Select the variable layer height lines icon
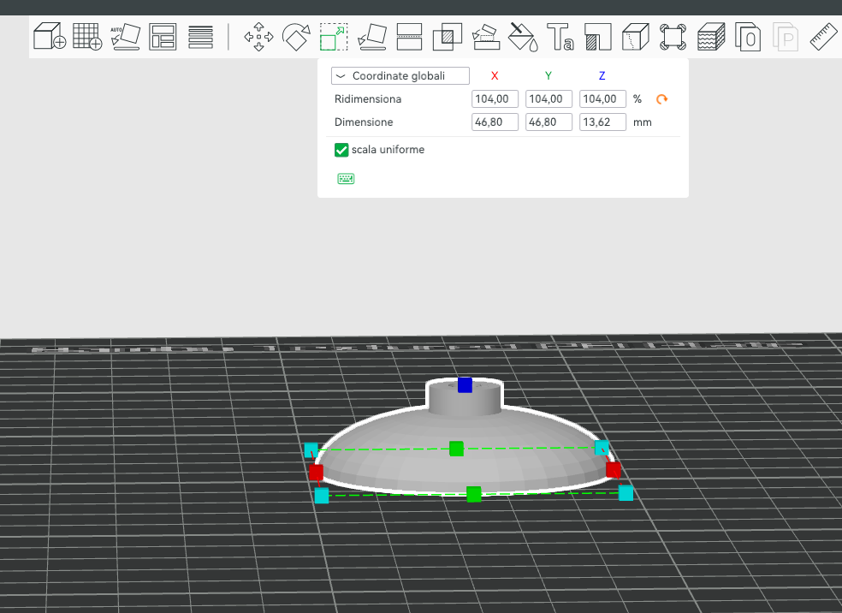The width and height of the screenshot is (842, 613). 201,37
